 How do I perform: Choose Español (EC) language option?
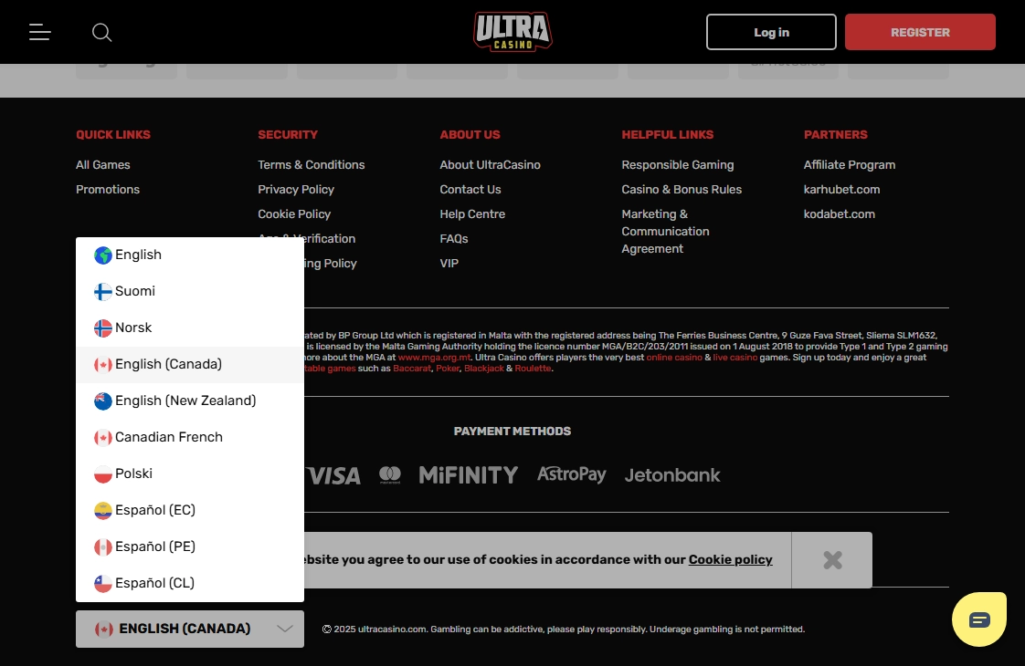[190, 511]
